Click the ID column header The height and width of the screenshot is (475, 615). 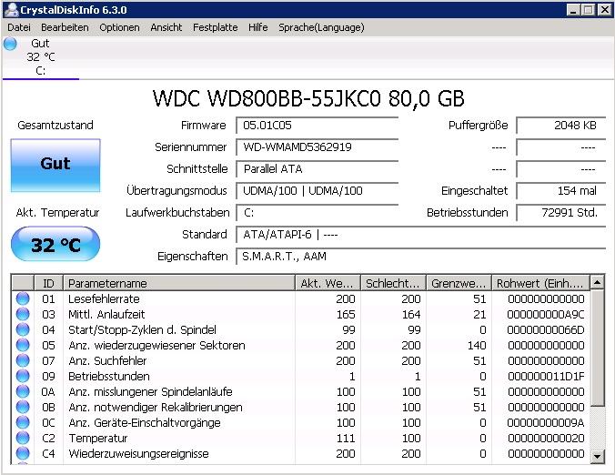tap(48, 283)
